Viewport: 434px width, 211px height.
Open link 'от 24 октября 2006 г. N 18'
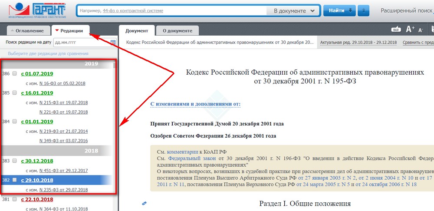(x=386, y=185)
